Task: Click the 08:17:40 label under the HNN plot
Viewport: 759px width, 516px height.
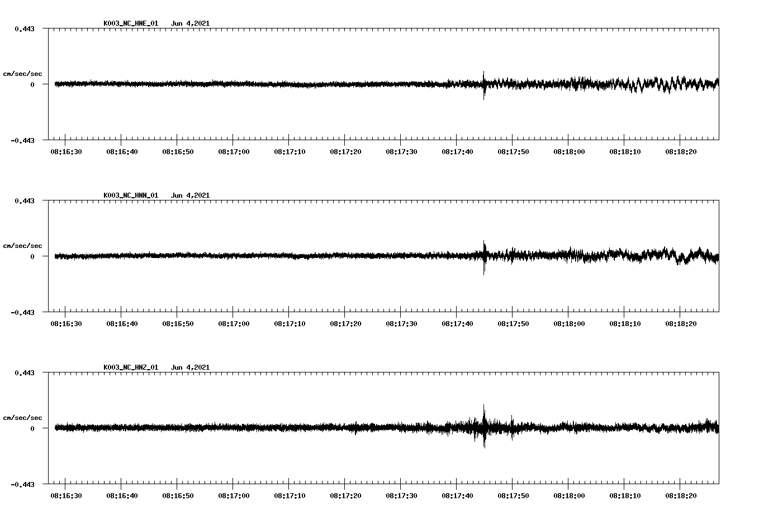Action: tap(457, 323)
